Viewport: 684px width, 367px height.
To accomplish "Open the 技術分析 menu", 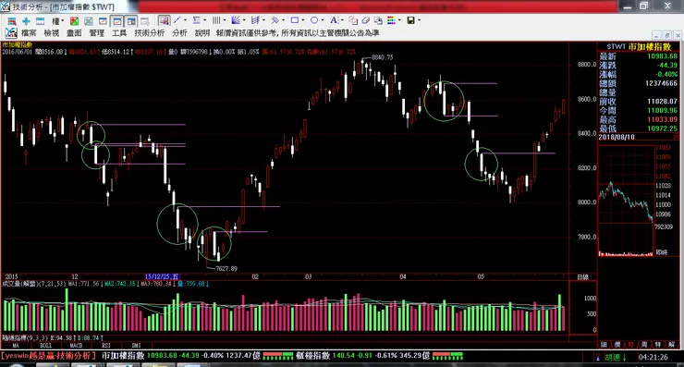I will (x=150, y=33).
